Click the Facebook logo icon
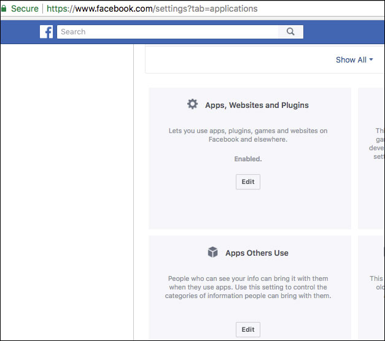Viewport: 385px width, 341px height. (x=46, y=32)
